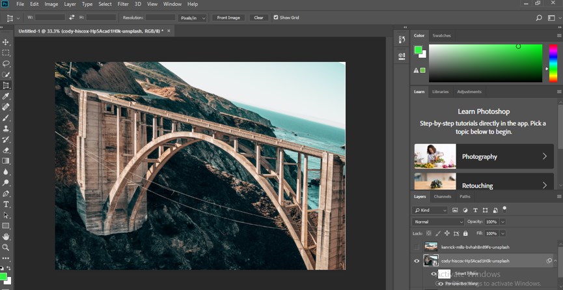The image size is (563, 290).
Task: Filter layers by smart objects
Action: (x=495, y=210)
